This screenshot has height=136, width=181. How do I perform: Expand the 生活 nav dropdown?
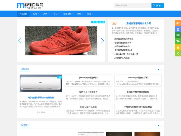coord(36,14)
